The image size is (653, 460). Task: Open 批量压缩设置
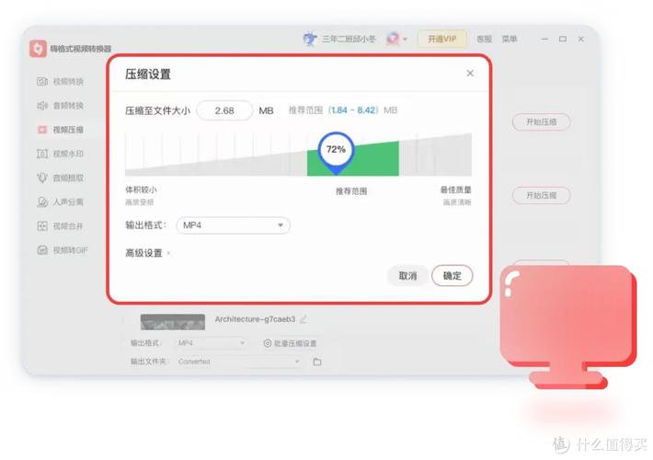290,343
